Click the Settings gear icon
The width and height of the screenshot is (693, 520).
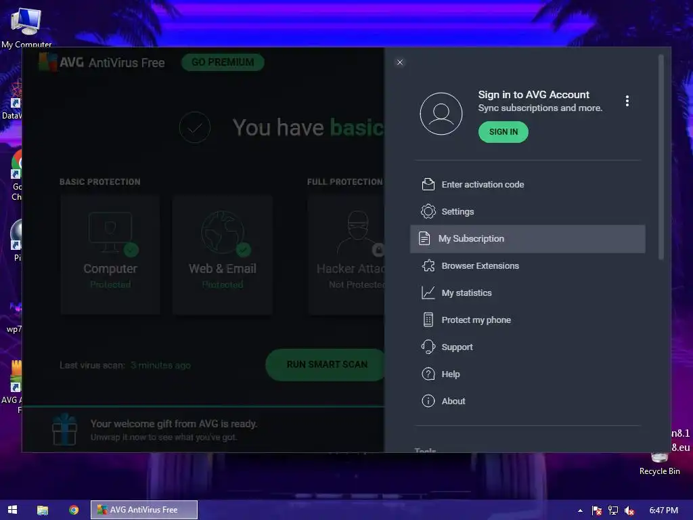(x=428, y=211)
